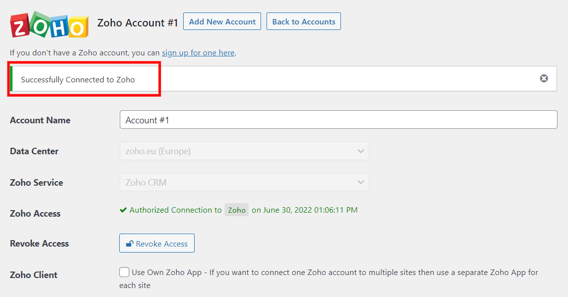The height and width of the screenshot is (297, 568).
Task: Open the Data Center dropdown
Action: (x=244, y=151)
